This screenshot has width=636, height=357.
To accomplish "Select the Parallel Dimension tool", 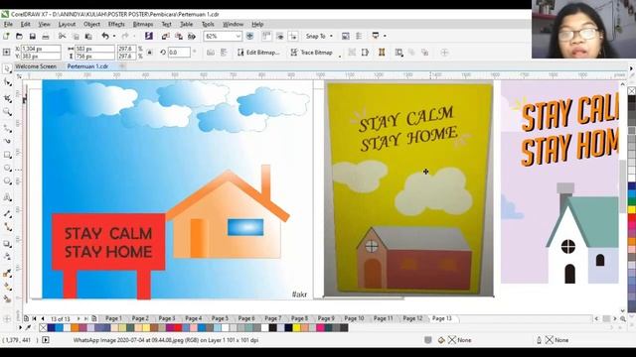I will [7, 213].
